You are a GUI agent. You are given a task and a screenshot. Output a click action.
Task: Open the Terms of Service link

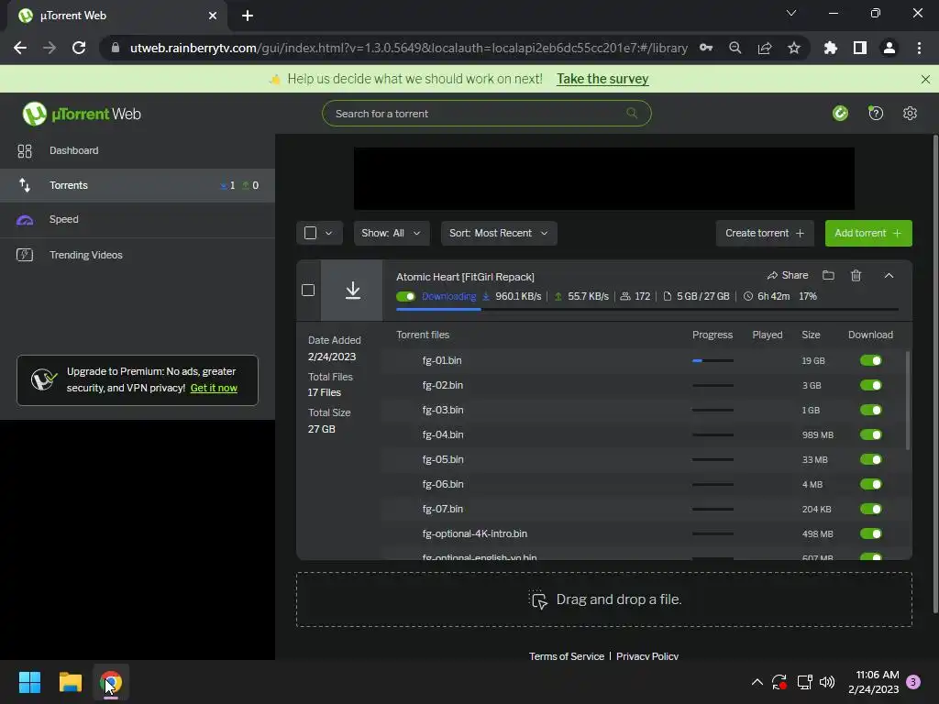coord(567,656)
